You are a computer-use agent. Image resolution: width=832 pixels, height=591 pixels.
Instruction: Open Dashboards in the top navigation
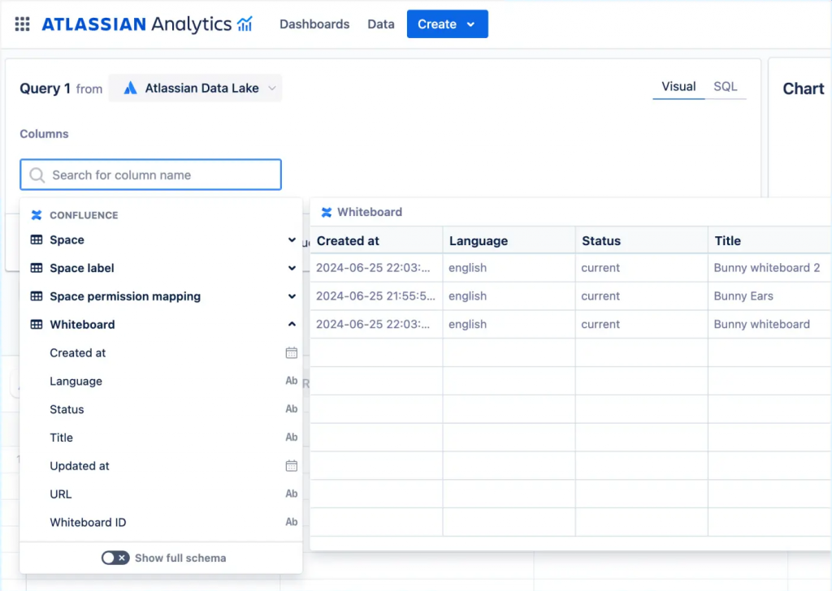314,24
